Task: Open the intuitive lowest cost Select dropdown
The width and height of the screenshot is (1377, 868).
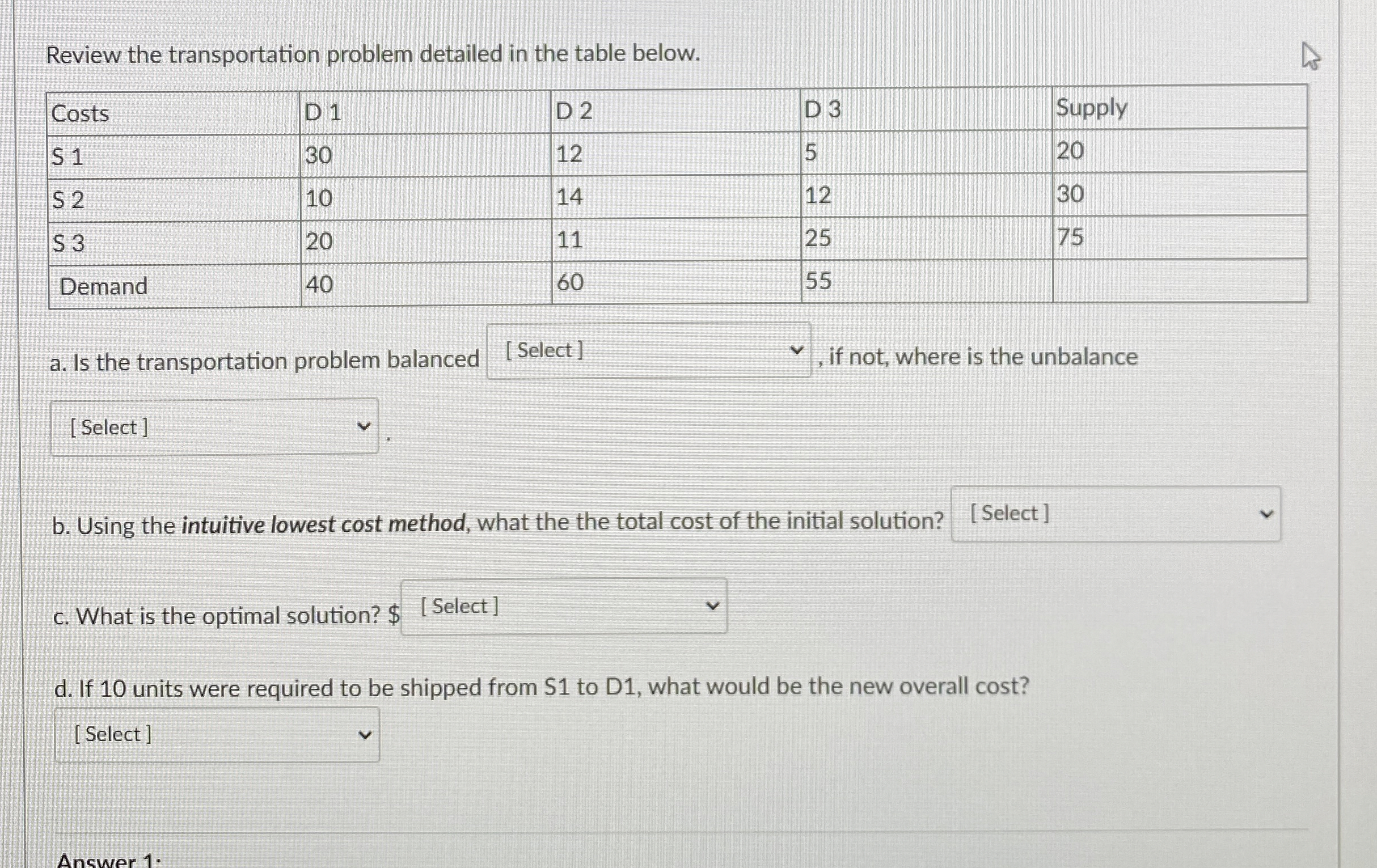Action: [x=1115, y=515]
